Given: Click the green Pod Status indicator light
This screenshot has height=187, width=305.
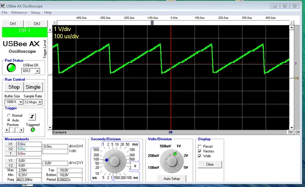Looking at the screenshot, I should tap(12, 68).
